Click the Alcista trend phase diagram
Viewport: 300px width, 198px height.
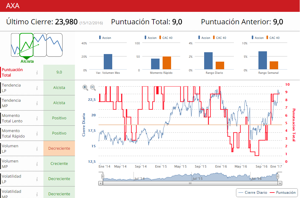pos(26,45)
